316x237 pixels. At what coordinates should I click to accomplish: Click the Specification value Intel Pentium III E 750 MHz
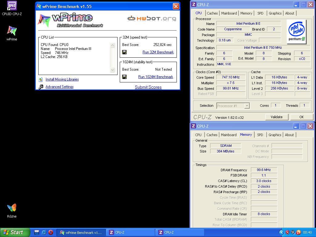click(263, 48)
